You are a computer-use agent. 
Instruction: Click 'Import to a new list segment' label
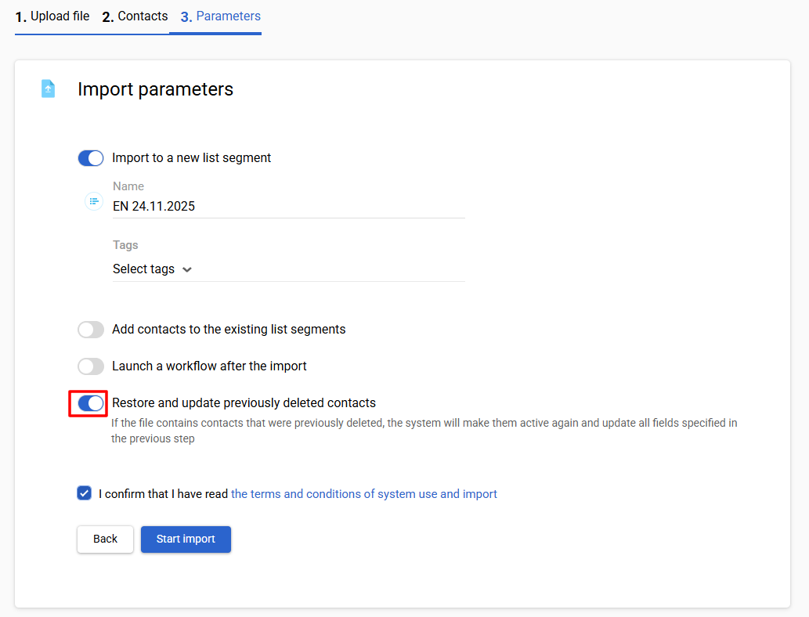(x=191, y=158)
